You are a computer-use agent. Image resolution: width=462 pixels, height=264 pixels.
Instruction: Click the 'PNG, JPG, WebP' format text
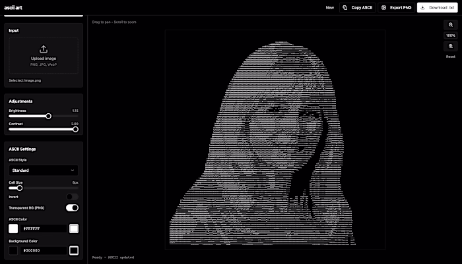click(44, 65)
